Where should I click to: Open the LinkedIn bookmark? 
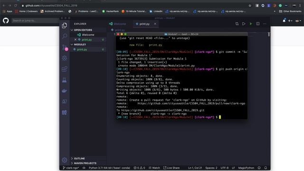point(156,11)
